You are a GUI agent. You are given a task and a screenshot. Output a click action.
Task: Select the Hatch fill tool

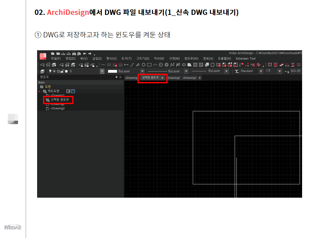(x=195, y=65)
